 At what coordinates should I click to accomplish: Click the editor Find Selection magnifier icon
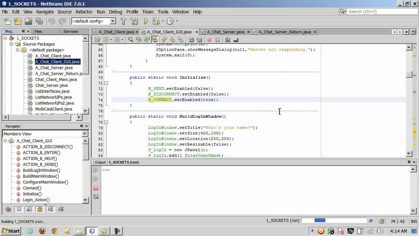pos(130,40)
